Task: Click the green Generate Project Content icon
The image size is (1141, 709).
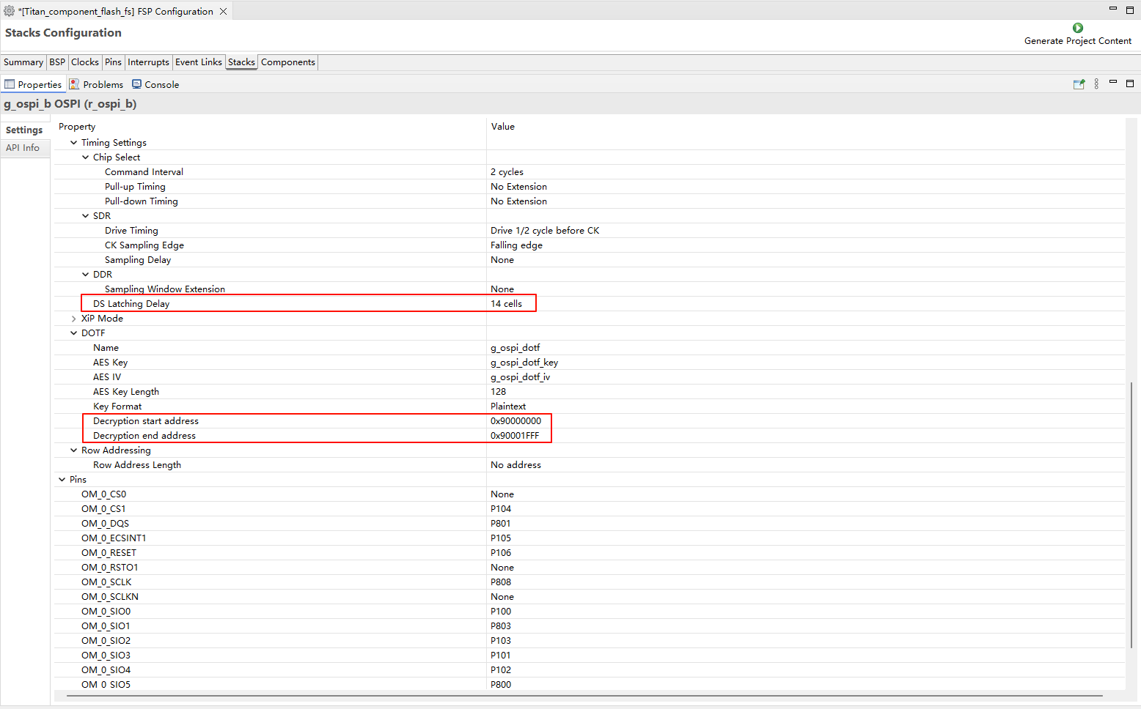Action: tap(1077, 28)
